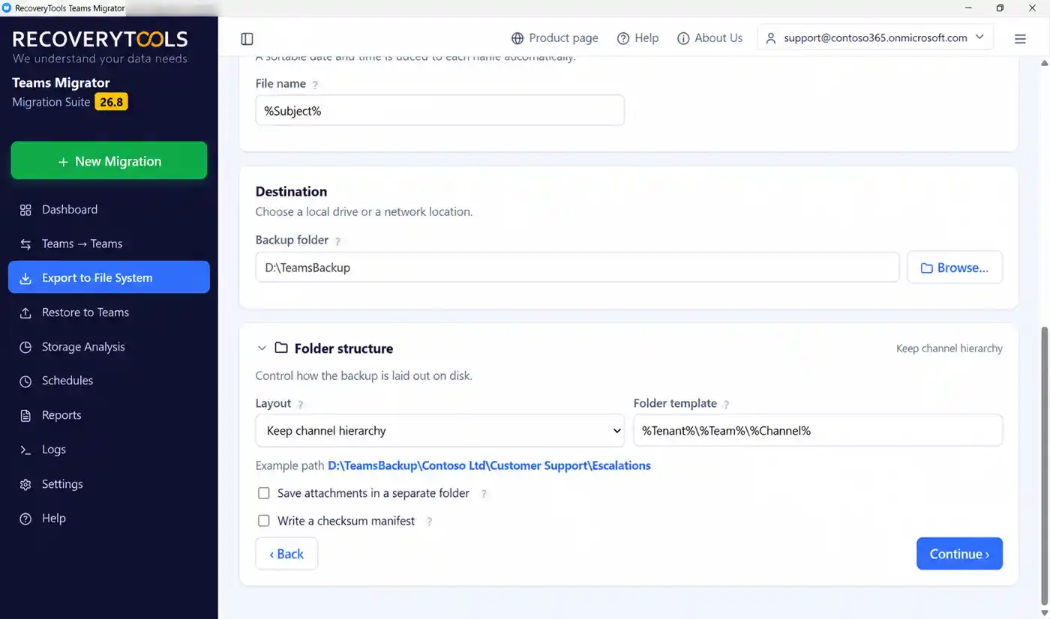The height and width of the screenshot is (619, 1050).
Task: Open Teams → Teams migration
Action: pyautogui.click(x=109, y=244)
